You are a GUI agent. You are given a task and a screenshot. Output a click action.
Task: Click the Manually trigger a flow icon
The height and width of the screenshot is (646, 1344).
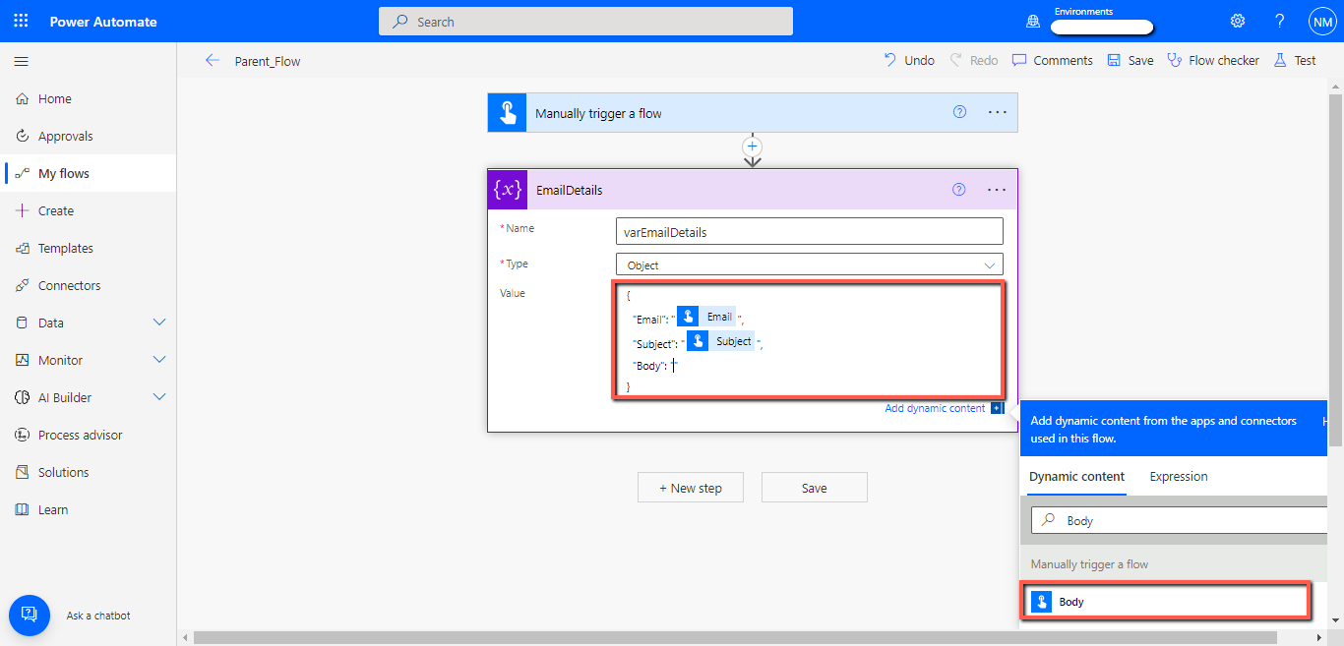(x=508, y=113)
